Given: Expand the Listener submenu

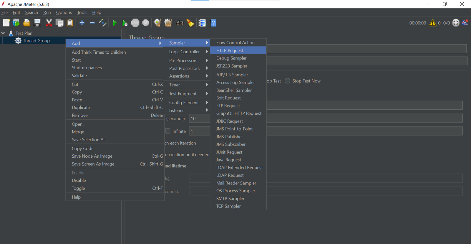Looking at the screenshot, I should (x=187, y=110).
